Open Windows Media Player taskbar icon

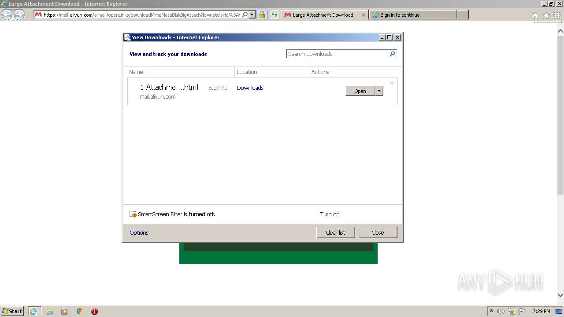pyautogui.click(x=65, y=311)
